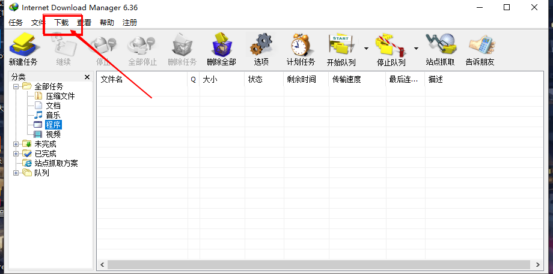553x274 pixels.
Task: Select 队列 folder in tree
Action: point(41,173)
